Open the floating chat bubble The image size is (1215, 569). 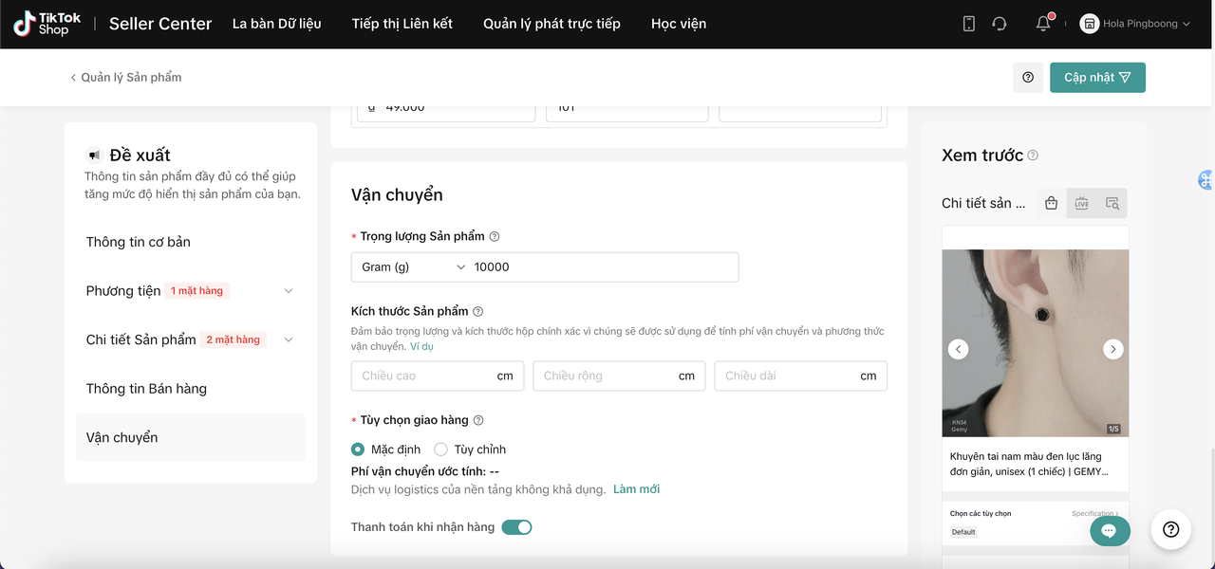[1110, 531]
